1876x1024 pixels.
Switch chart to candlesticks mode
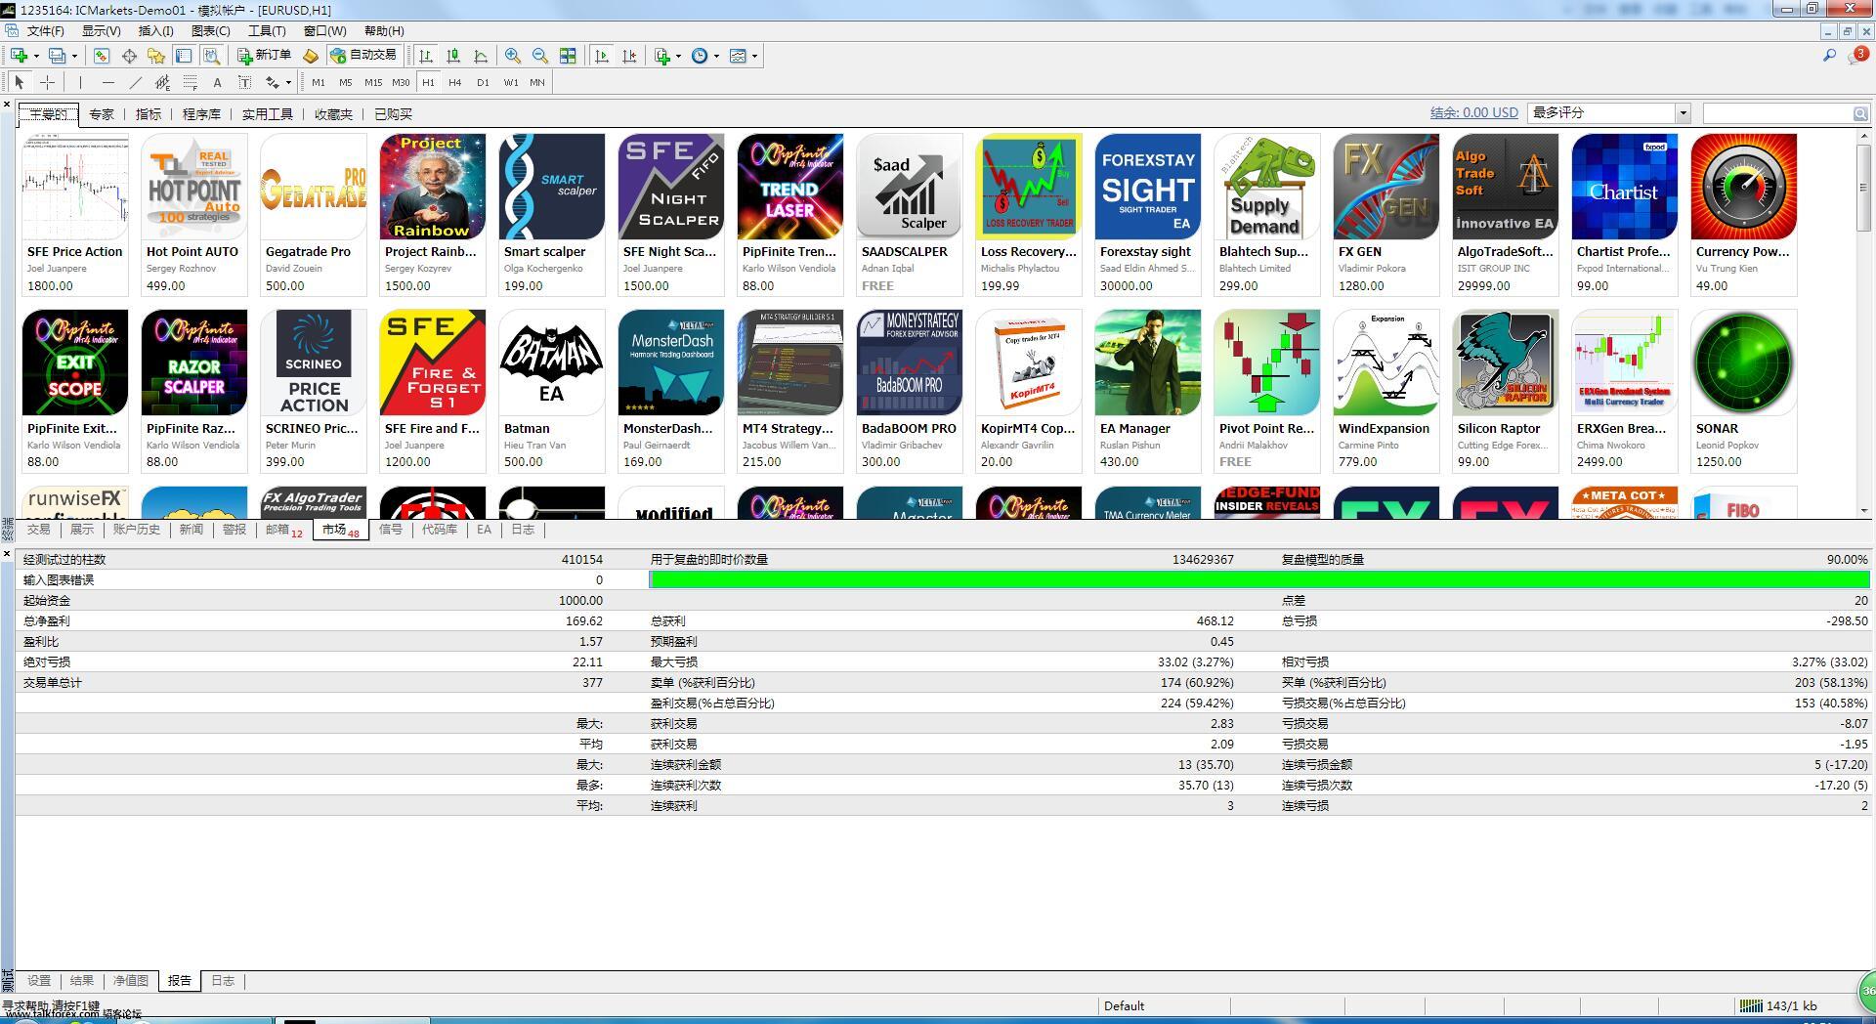point(453,56)
